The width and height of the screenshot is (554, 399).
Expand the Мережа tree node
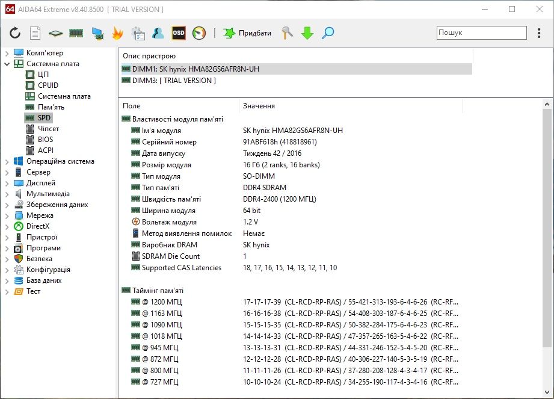pyautogui.click(x=7, y=216)
